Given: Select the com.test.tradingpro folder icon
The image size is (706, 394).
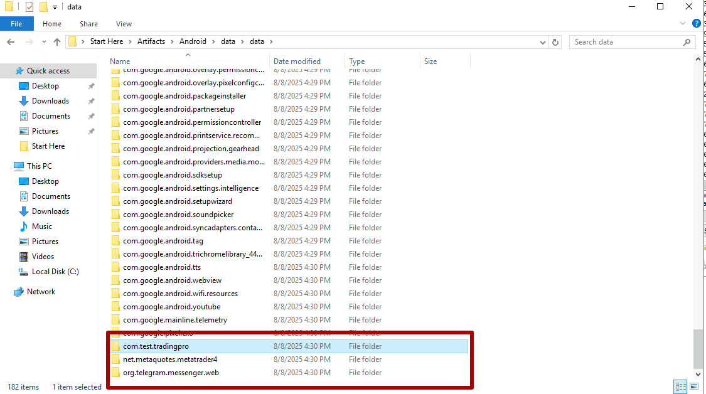Looking at the screenshot, I should coord(115,346).
